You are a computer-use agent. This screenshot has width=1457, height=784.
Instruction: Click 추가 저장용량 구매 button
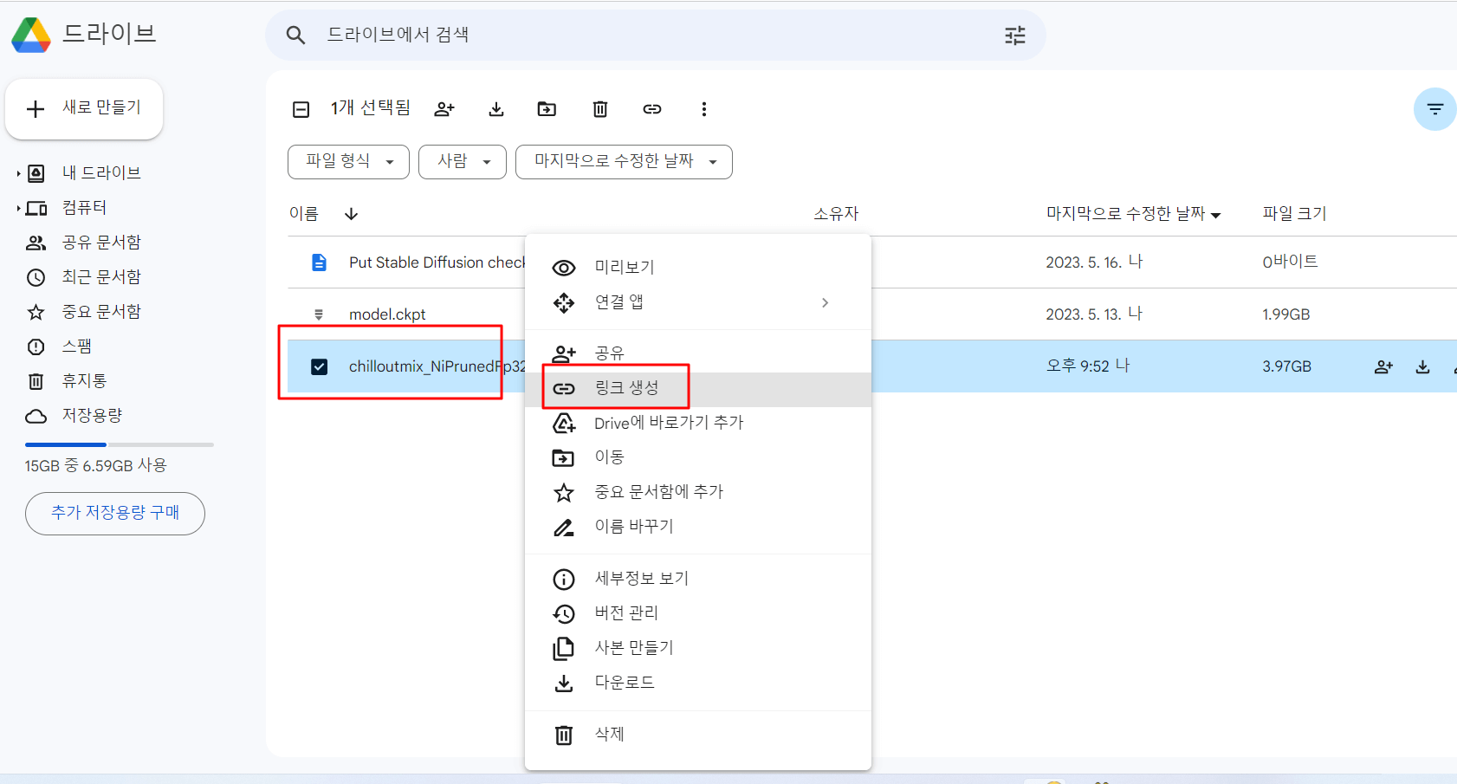point(115,514)
